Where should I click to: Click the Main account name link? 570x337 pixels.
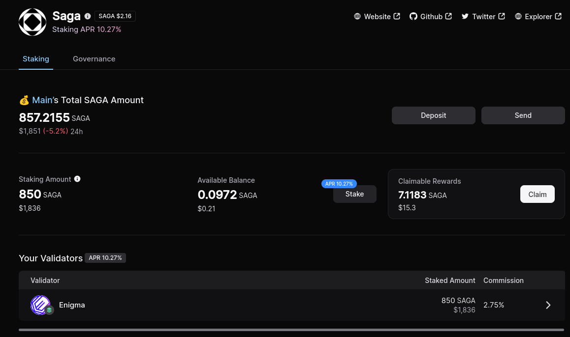(42, 100)
